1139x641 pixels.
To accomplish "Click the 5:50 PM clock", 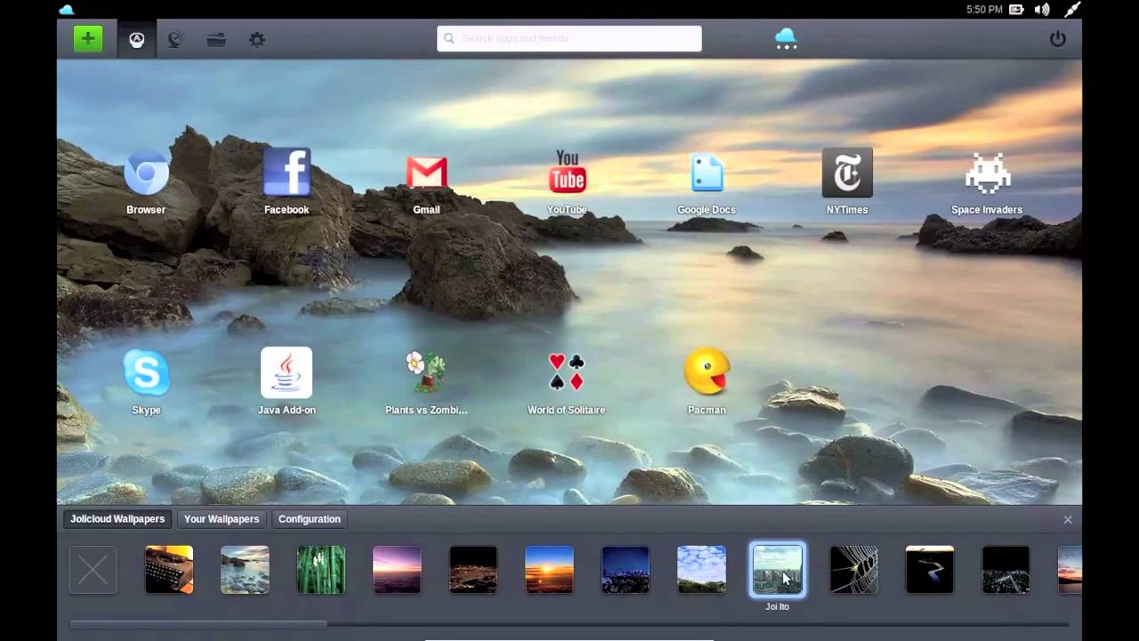I will (x=984, y=10).
